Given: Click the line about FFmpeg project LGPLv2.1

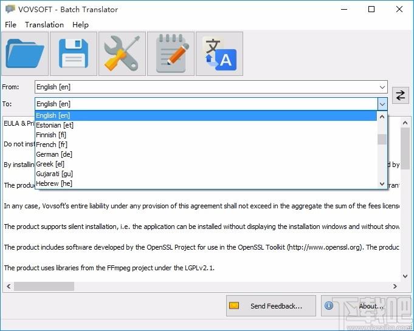Looking at the screenshot, I should coord(109,268).
